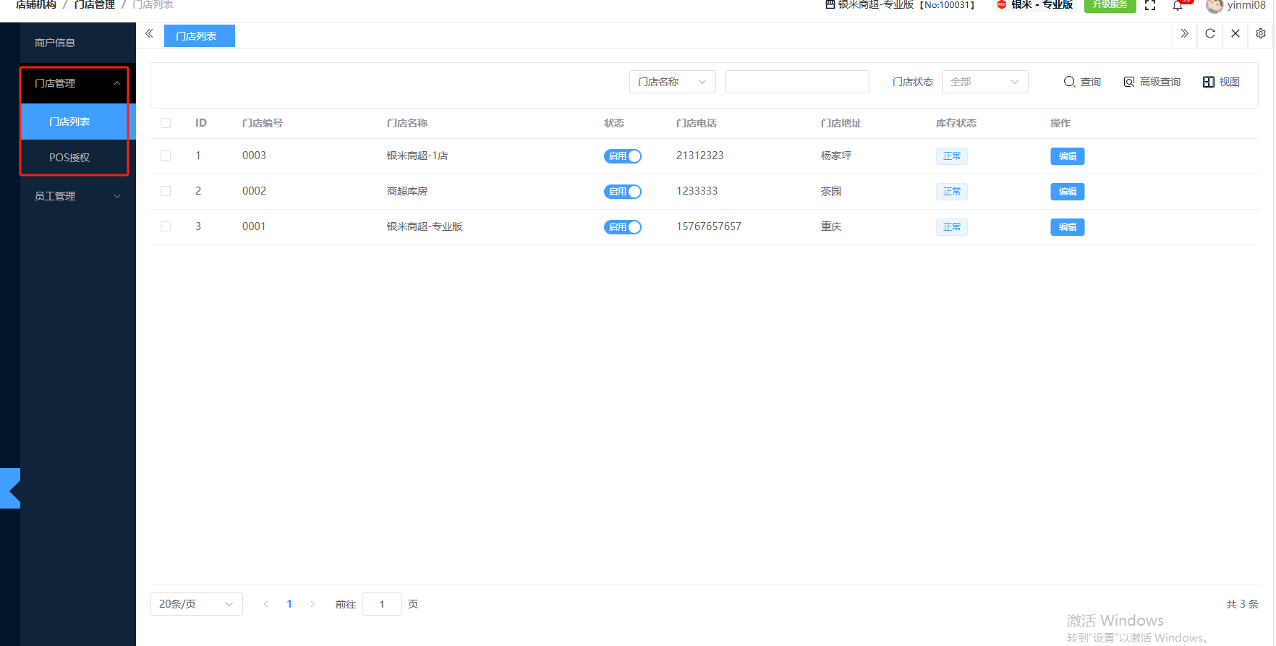Disable the 启用 switch for store 0003
Screen dimensions: 1276x646
[x=622, y=156]
